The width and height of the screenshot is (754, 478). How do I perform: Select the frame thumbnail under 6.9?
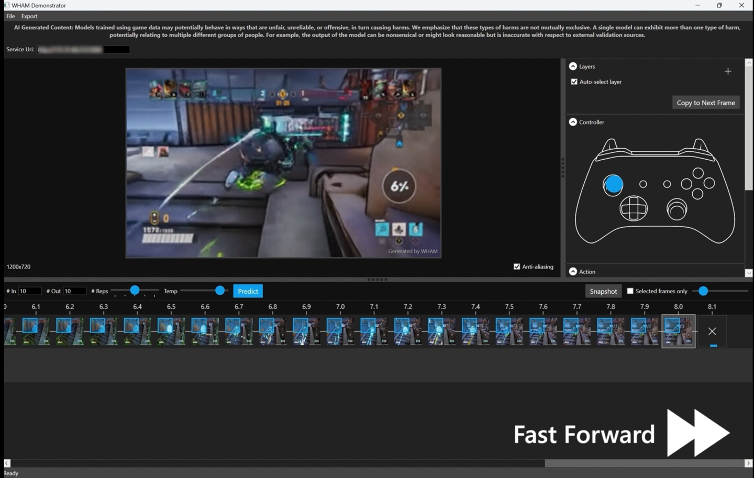306,331
